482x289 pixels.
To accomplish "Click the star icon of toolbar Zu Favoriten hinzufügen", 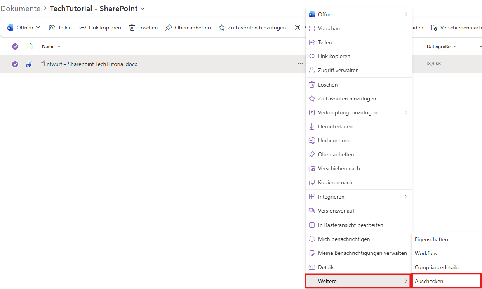I will coord(222,28).
